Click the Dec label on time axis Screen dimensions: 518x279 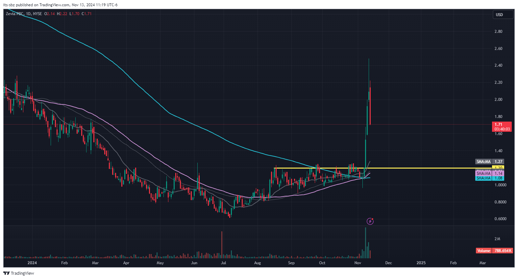tap(388, 263)
